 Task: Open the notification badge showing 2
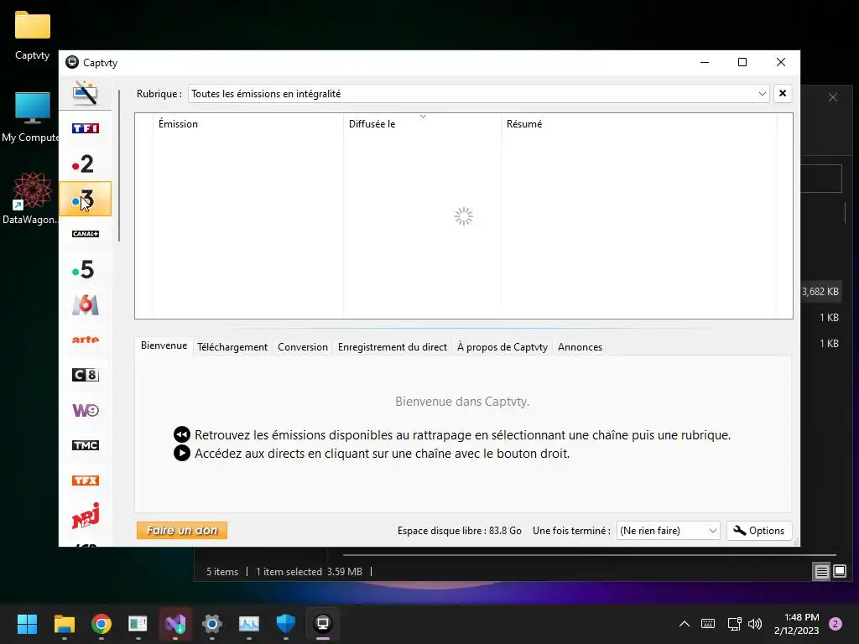tap(836, 624)
